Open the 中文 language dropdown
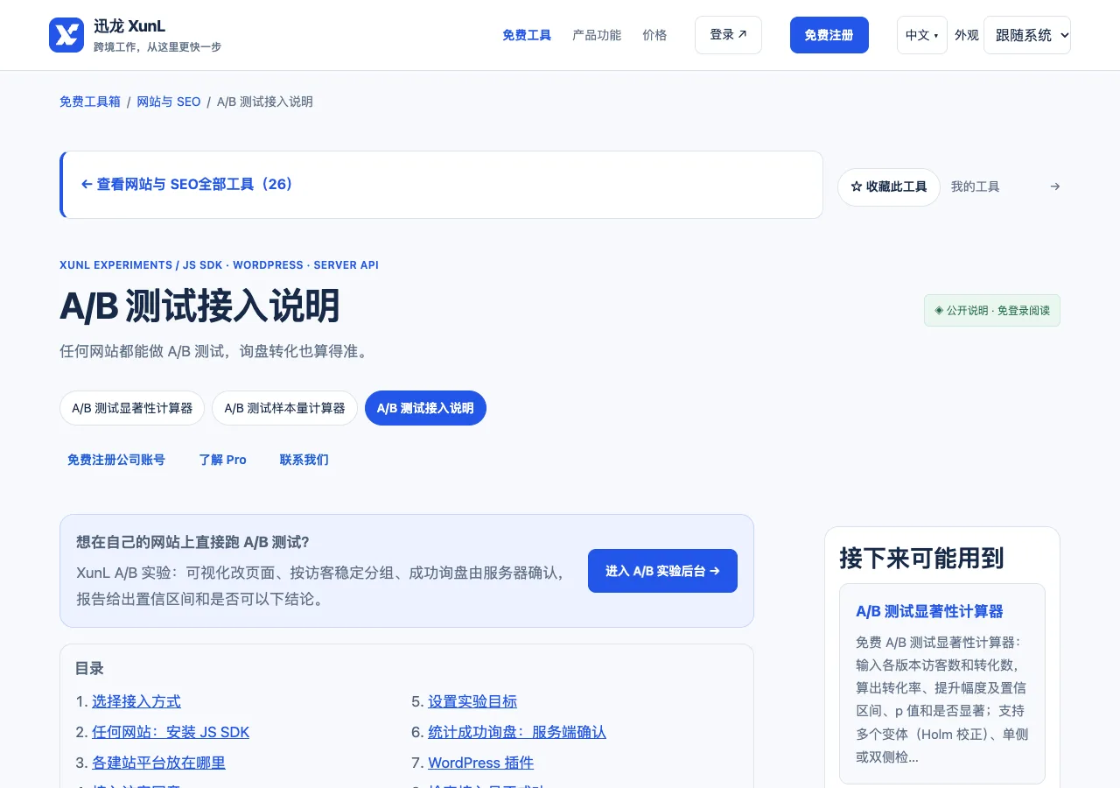Viewport: 1120px width, 788px height. click(x=922, y=35)
